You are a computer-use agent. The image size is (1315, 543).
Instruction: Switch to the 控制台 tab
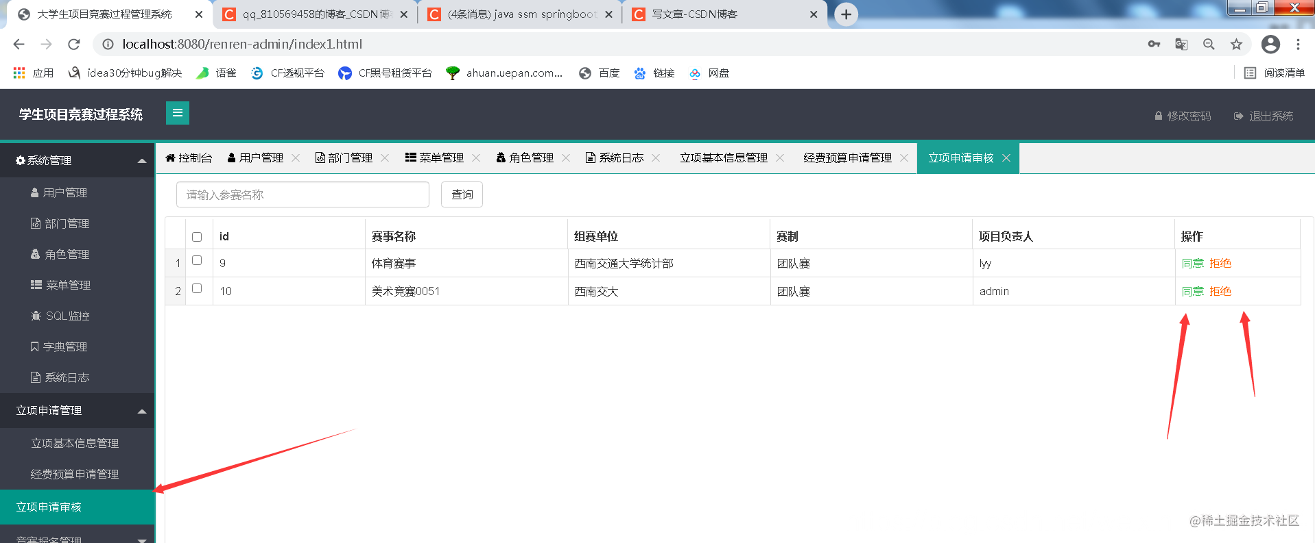(x=189, y=157)
